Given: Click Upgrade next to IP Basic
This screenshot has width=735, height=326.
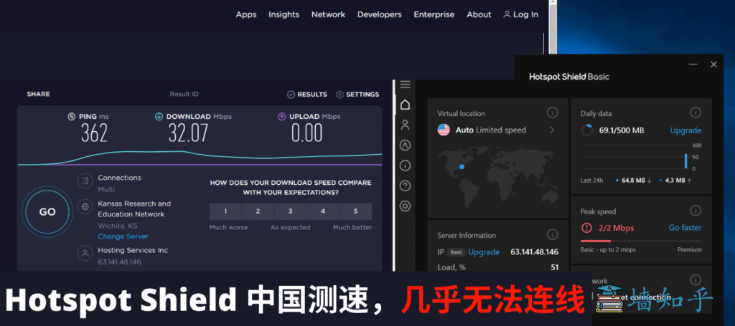Looking at the screenshot, I should [484, 252].
